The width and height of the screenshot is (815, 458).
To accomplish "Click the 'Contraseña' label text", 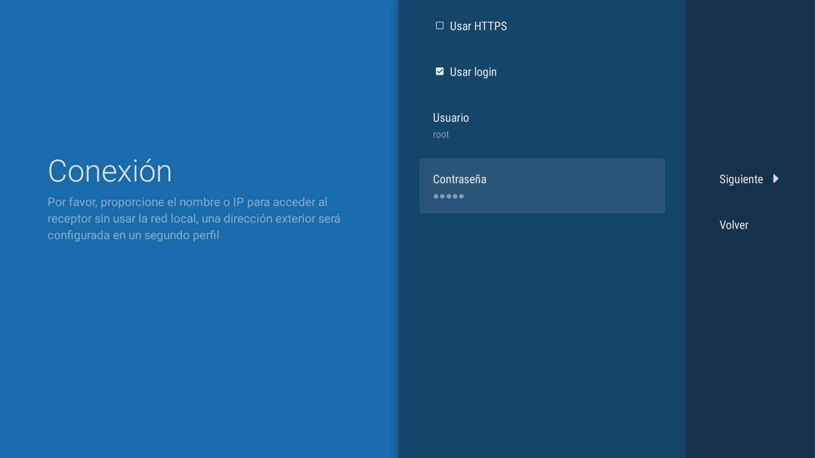I will click(459, 179).
